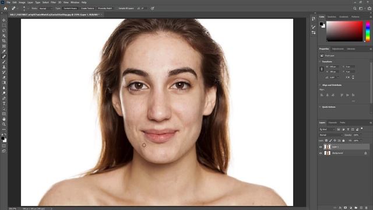This screenshot has height=210, width=373.
Task: Switch to the Channels tab
Action: tap(333, 123)
